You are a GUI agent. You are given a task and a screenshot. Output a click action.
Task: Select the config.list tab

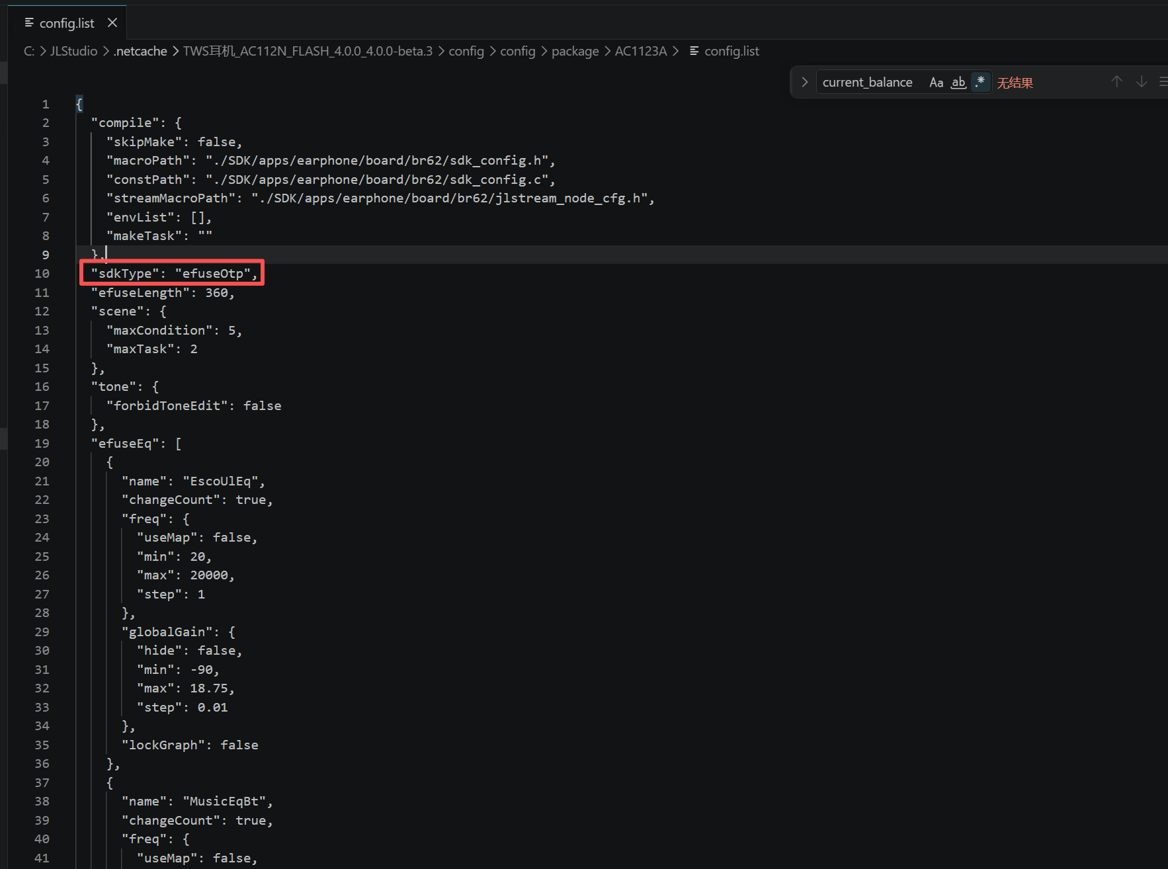pyautogui.click(x=67, y=23)
